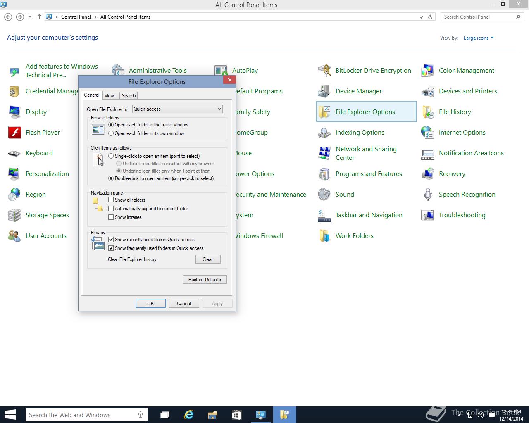
Task: Check Automatically expand to current folder
Action: pyautogui.click(x=111, y=209)
